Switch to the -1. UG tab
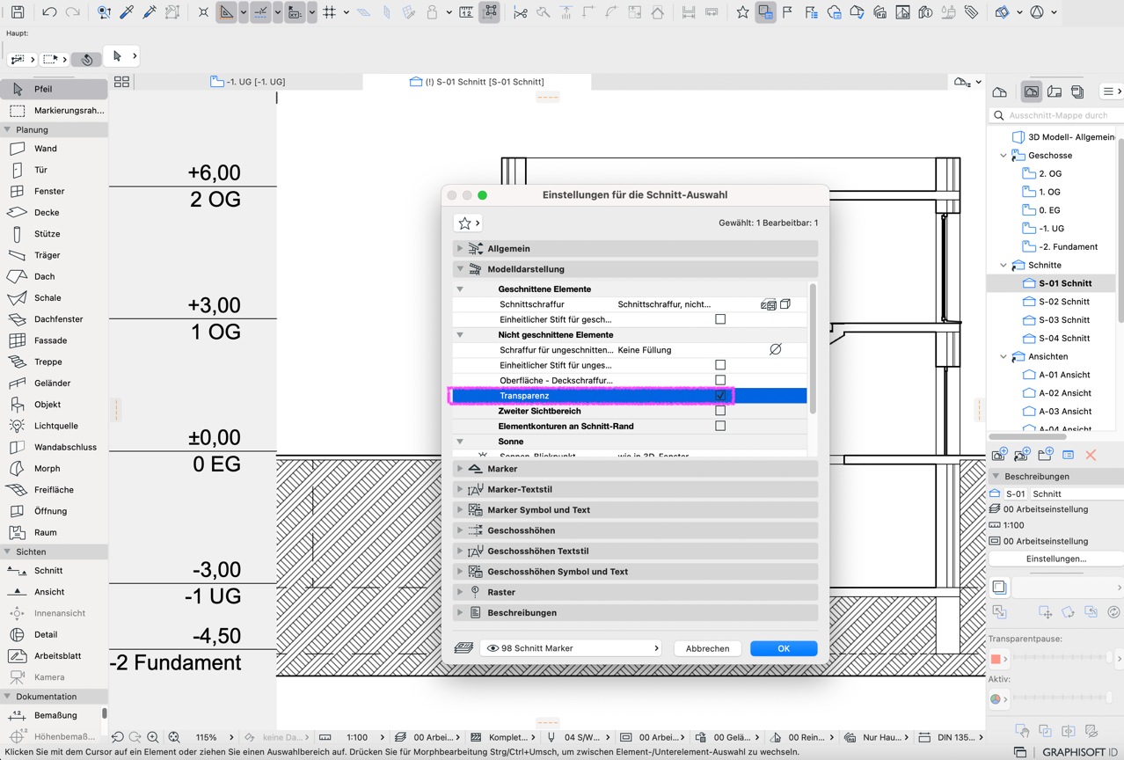1124x760 pixels. coord(247,82)
